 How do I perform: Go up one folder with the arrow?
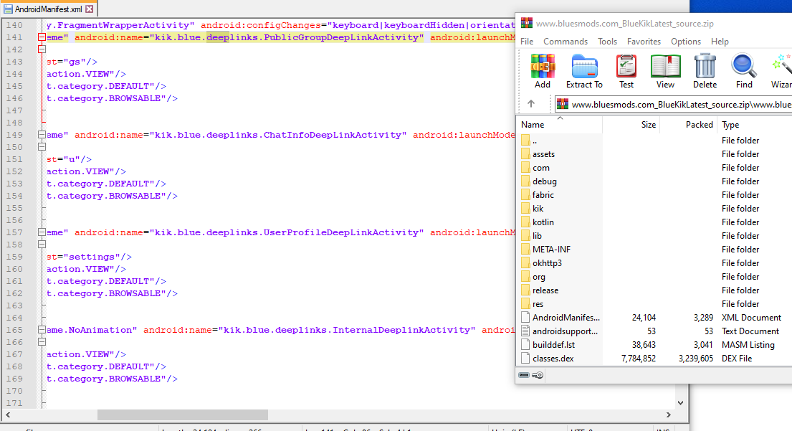(531, 103)
